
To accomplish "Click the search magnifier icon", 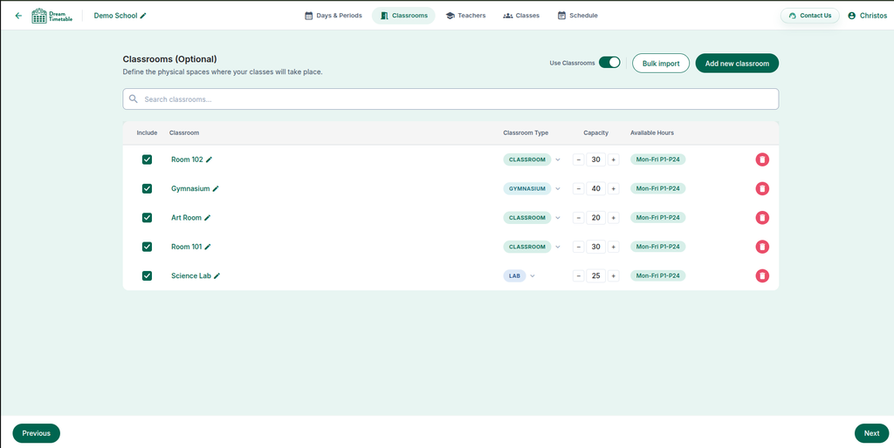I will click(x=134, y=99).
